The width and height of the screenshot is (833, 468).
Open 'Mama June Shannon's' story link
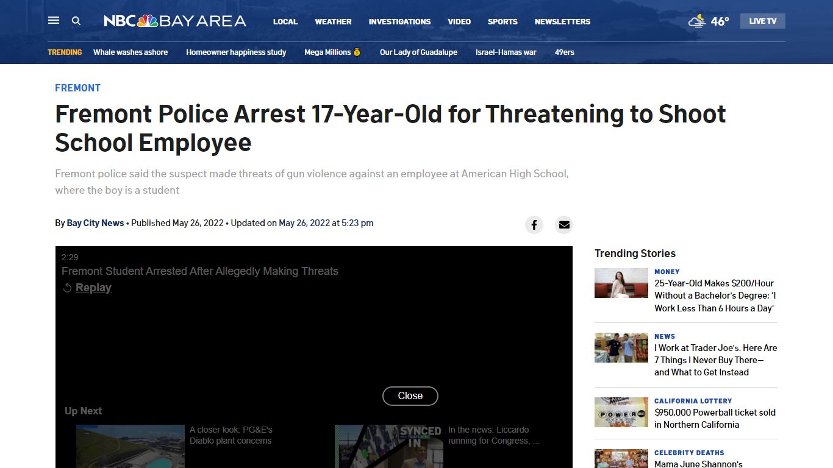pos(698,464)
